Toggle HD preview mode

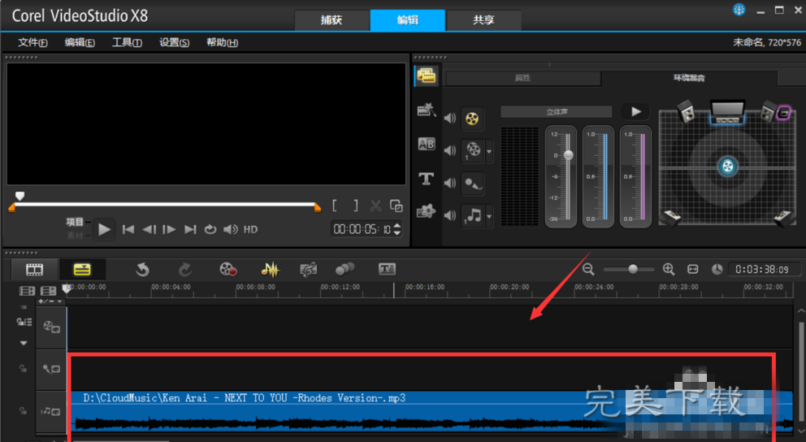(250, 230)
